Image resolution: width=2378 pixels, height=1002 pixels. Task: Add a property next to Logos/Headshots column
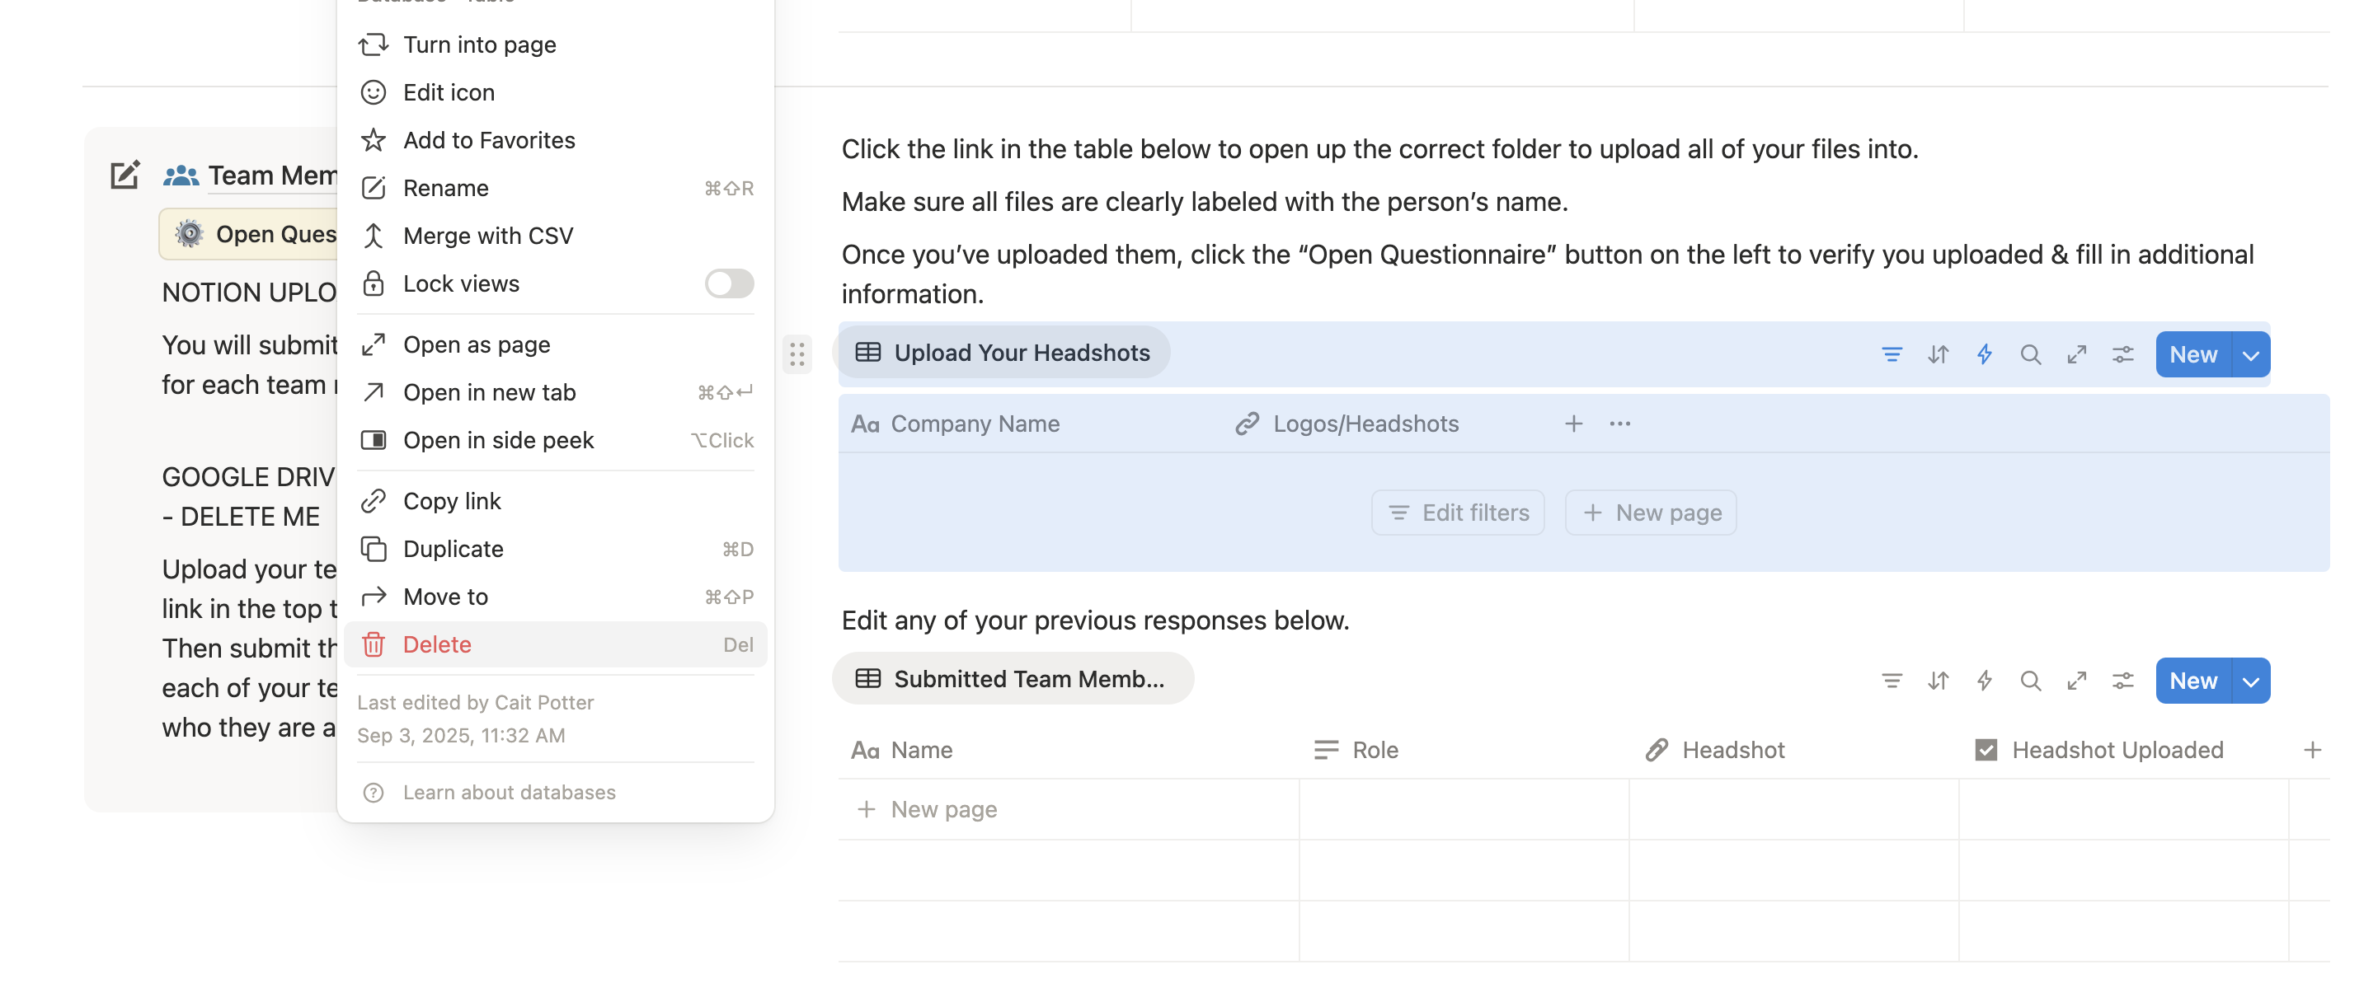pyautogui.click(x=1573, y=424)
